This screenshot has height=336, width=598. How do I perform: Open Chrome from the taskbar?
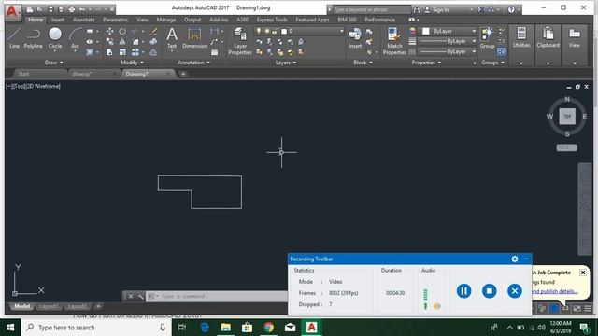coord(268,328)
